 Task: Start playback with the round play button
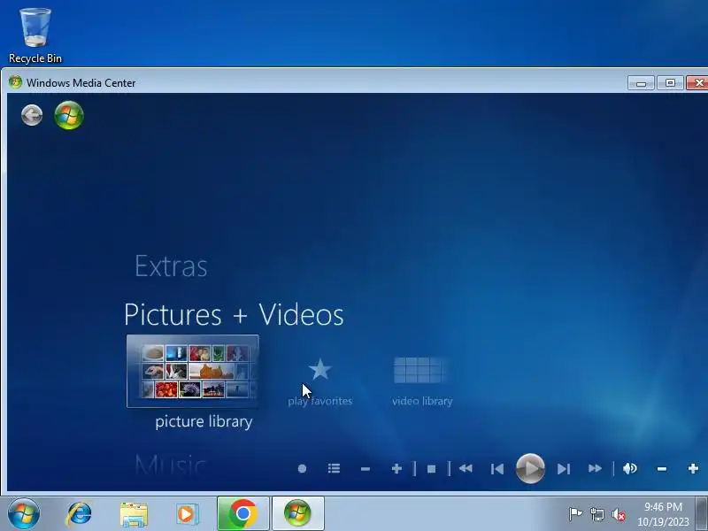pos(530,468)
